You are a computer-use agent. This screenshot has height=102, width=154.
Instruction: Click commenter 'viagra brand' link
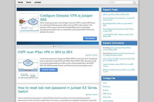click(x=107, y=64)
